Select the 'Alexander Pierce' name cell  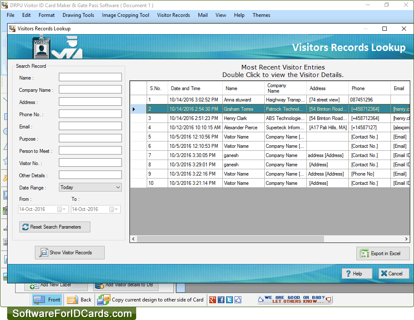(243, 128)
